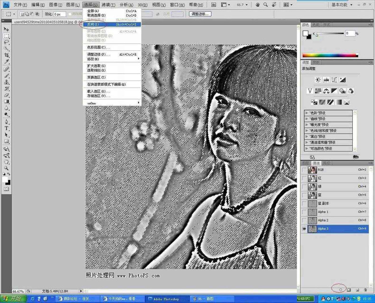The image size is (375, 303).
Task: Select the Healing Brush tool
Action: 7,69
